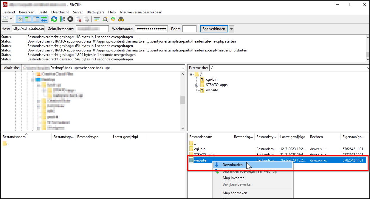
Task: Click the process queue toolbar icon
Action: 62,19
